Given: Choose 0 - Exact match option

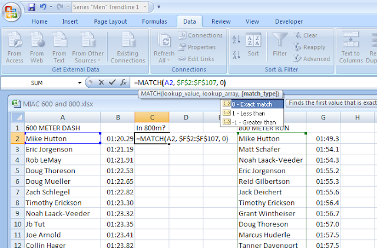Looking at the screenshot, I should [252, 104].
